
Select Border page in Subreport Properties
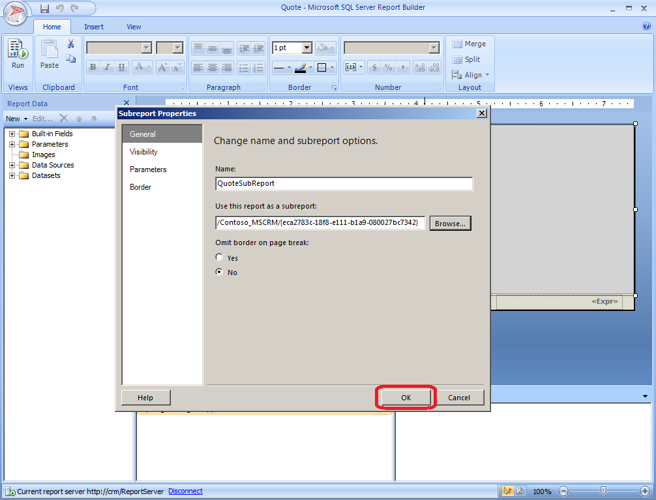162,187
